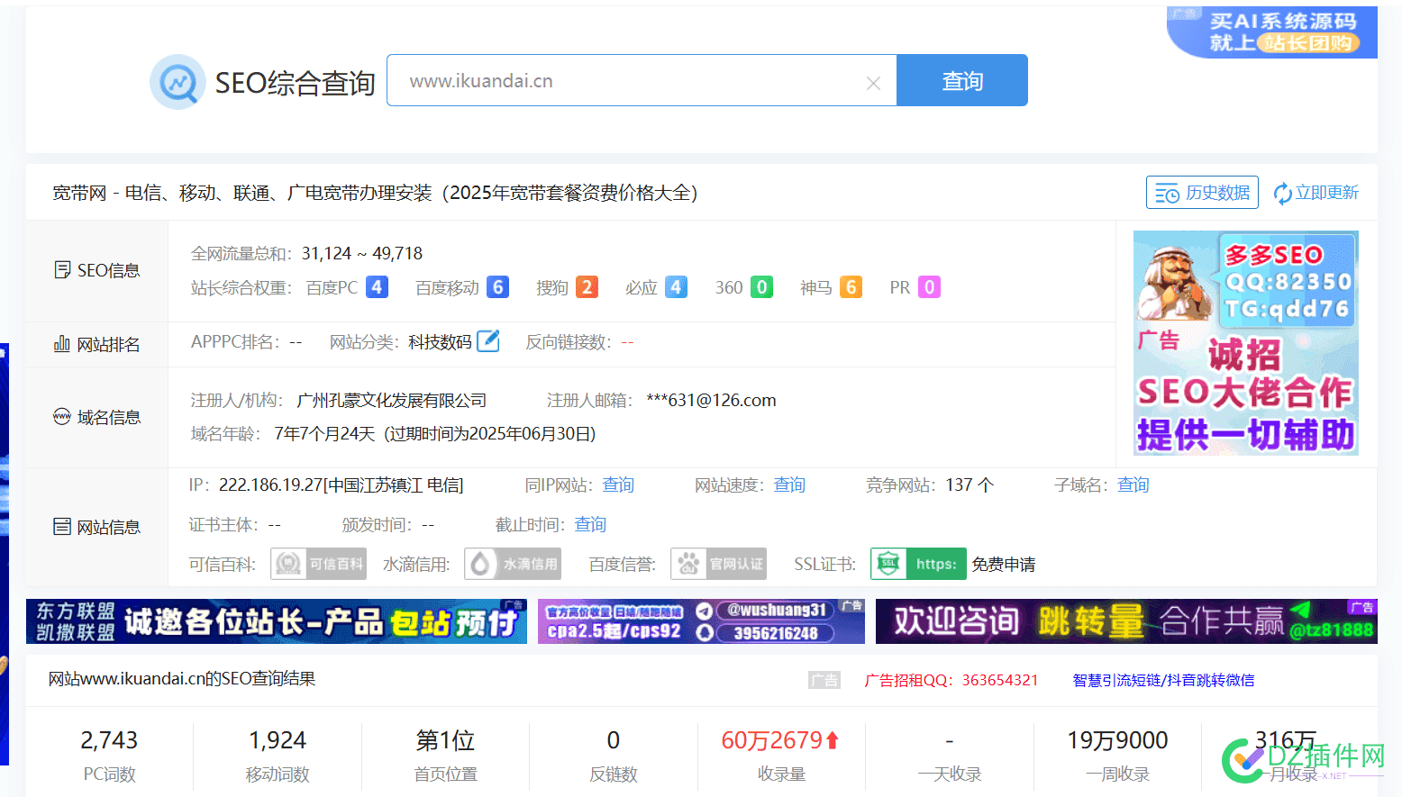Click the 第1位 首页位置 value
The image size is (1402, 797).
(445, 740)
